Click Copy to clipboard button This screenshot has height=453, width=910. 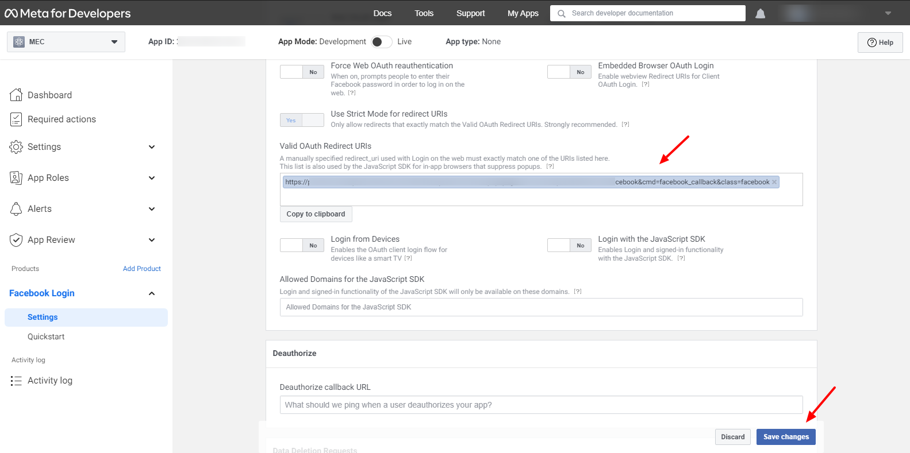[x=316, y=214]
